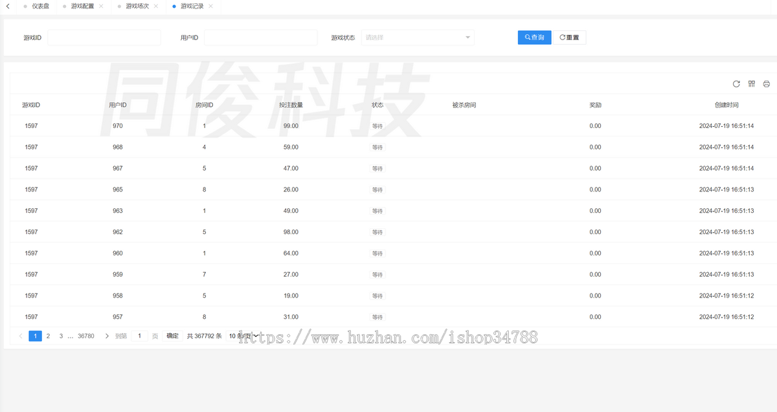Select user ID 968 cell

(x=117, y=147)
